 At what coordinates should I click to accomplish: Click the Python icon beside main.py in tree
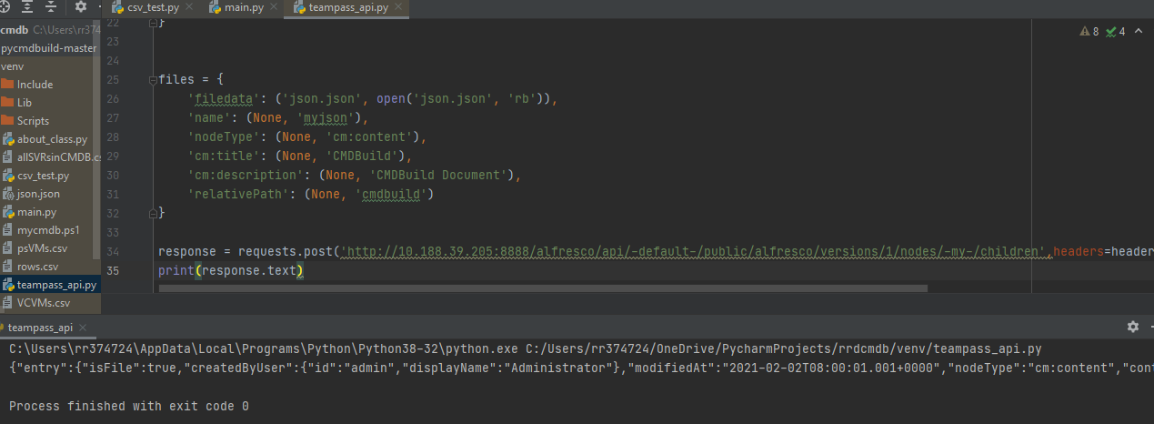coord(8,212)
